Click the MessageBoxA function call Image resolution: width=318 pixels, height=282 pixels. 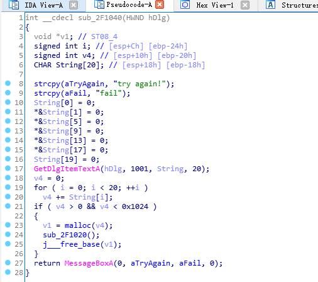click(89, 263)
